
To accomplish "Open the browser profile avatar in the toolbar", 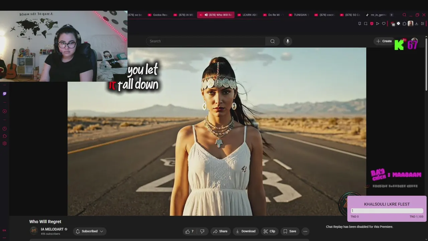I will coord(410,23).
